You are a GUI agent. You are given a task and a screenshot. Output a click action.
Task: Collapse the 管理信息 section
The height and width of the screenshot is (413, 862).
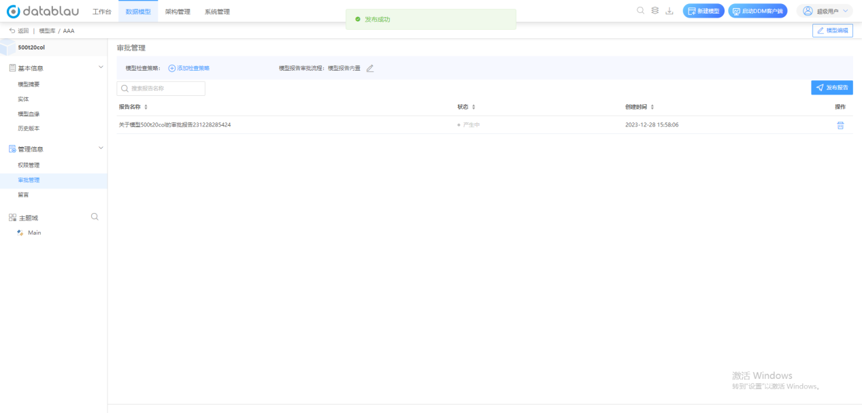click(101, 148)
